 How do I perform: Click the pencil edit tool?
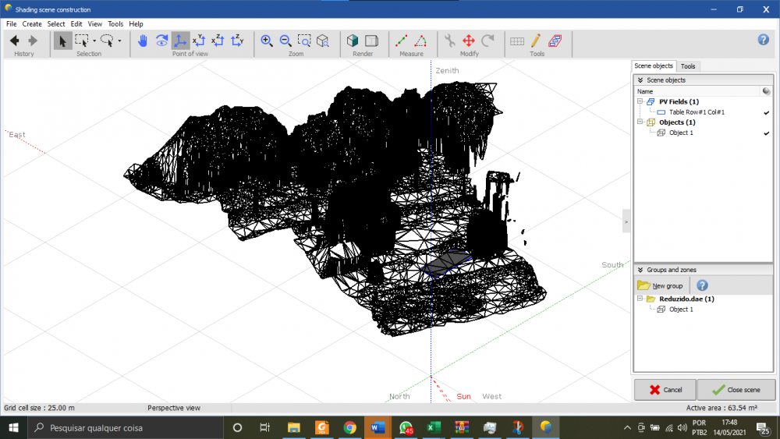(x=537, y=41)
